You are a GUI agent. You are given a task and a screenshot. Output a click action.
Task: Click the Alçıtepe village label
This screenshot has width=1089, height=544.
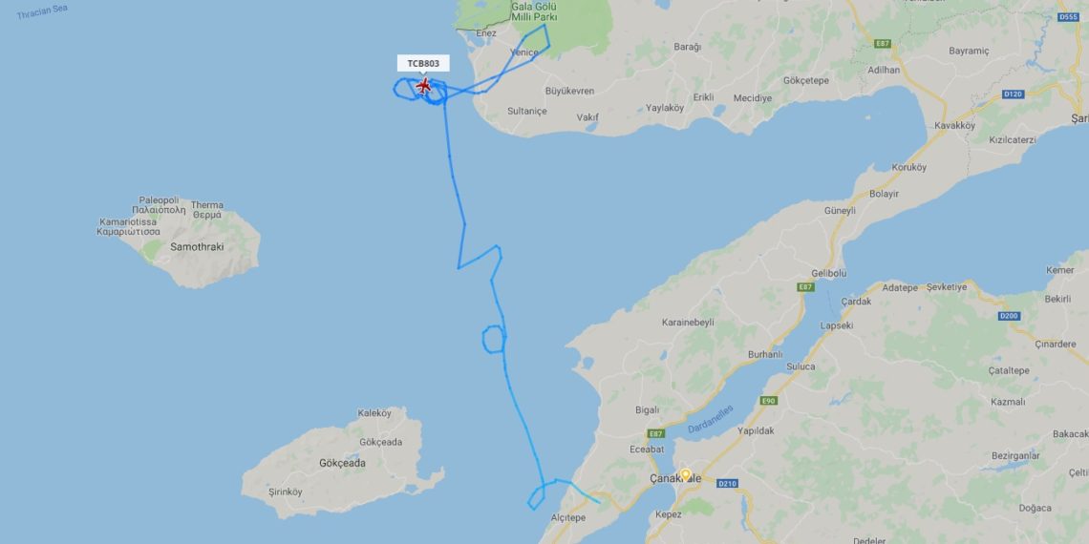tap(568, 517)
